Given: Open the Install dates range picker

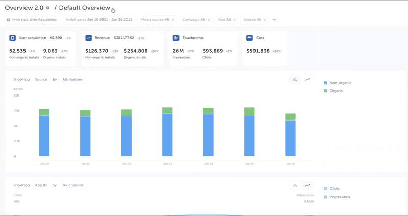Looking at the screenshot, I should click(99, 20).
